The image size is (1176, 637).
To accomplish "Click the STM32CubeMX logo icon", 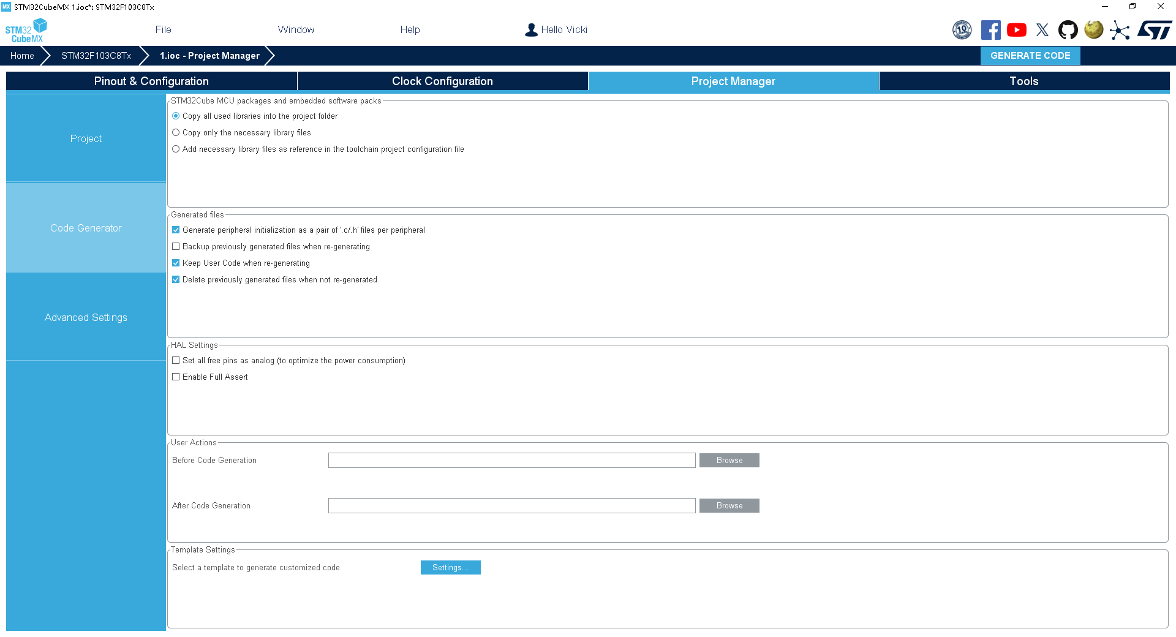I will 26,30.
